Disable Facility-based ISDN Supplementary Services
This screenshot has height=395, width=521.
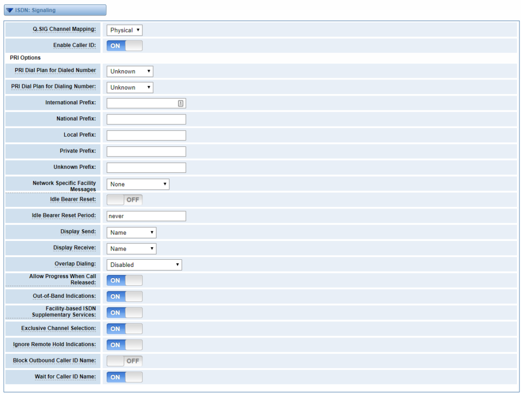point(124,312)
